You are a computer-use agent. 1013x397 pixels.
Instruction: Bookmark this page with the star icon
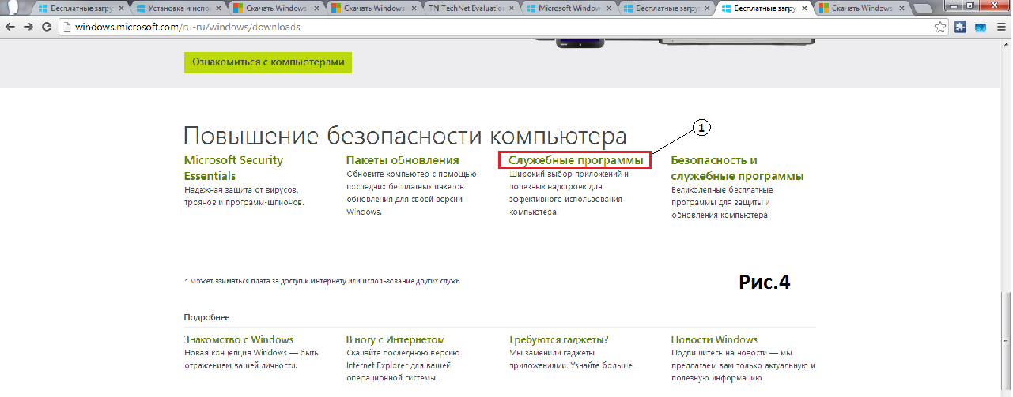939,26
